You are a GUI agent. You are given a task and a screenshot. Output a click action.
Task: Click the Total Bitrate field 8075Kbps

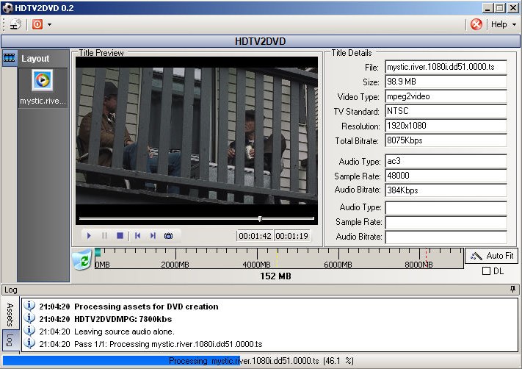coord(446,140)
